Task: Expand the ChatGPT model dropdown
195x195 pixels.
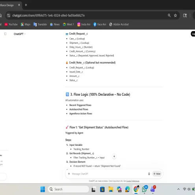Action: pyautogui.click(x=20, y=34)
